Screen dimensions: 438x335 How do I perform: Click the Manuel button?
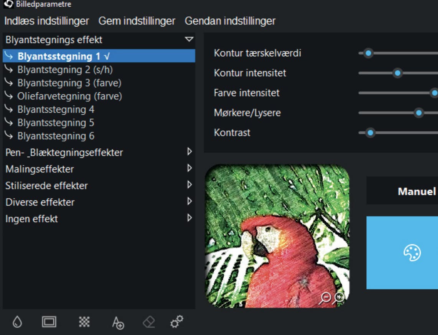[402, 190]
